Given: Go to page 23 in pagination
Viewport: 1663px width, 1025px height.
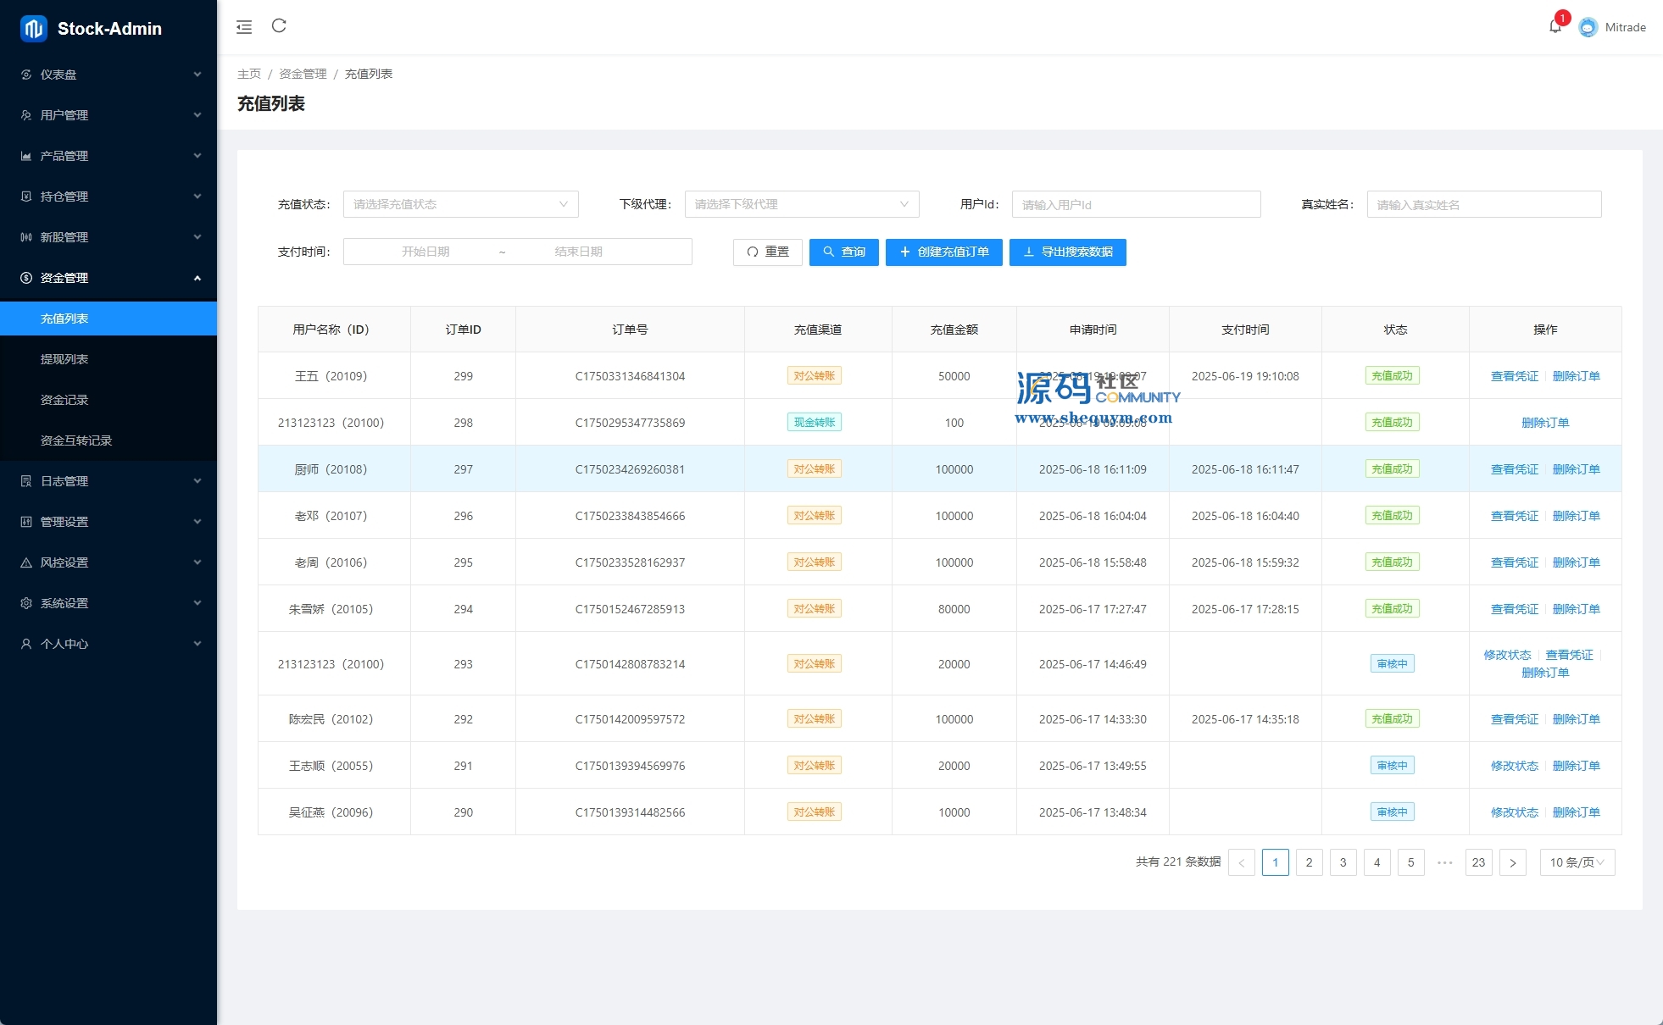Looking at the screenshot, I should pos(1478,862).
